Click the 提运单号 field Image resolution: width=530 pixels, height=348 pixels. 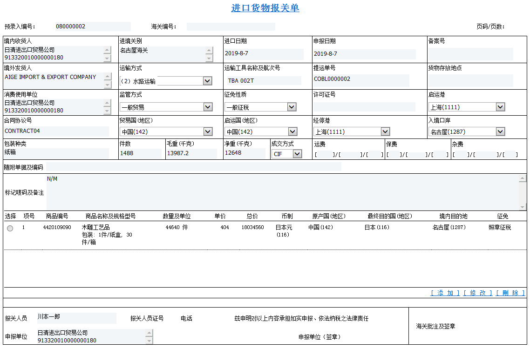click(x=360, y=79)
